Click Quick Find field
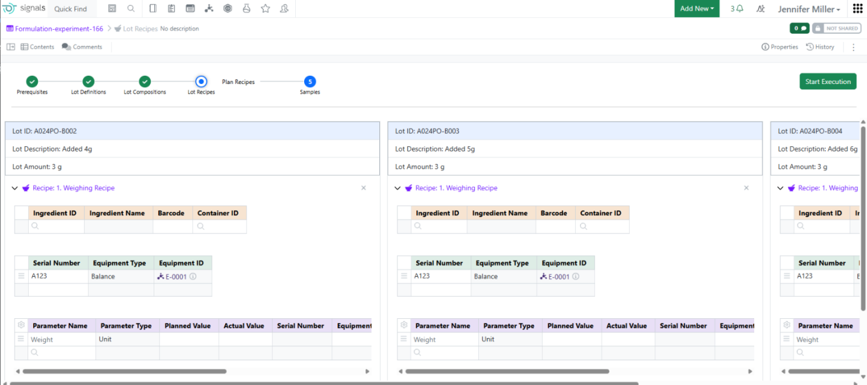The height and width of the screenshot is (385, 867). [71, 9]
